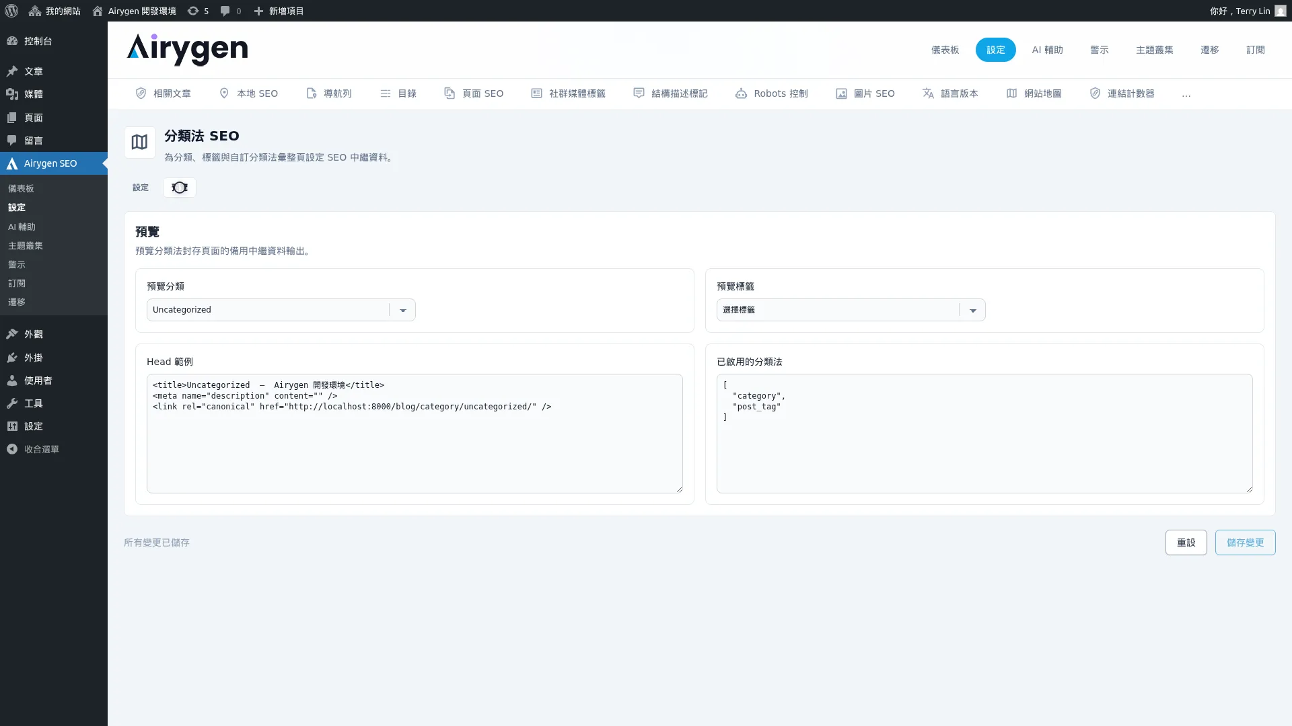Screen dimensions: 1292x726
Task: Open 外掛 in the left sidebar
Action: [x=54, y=358]
